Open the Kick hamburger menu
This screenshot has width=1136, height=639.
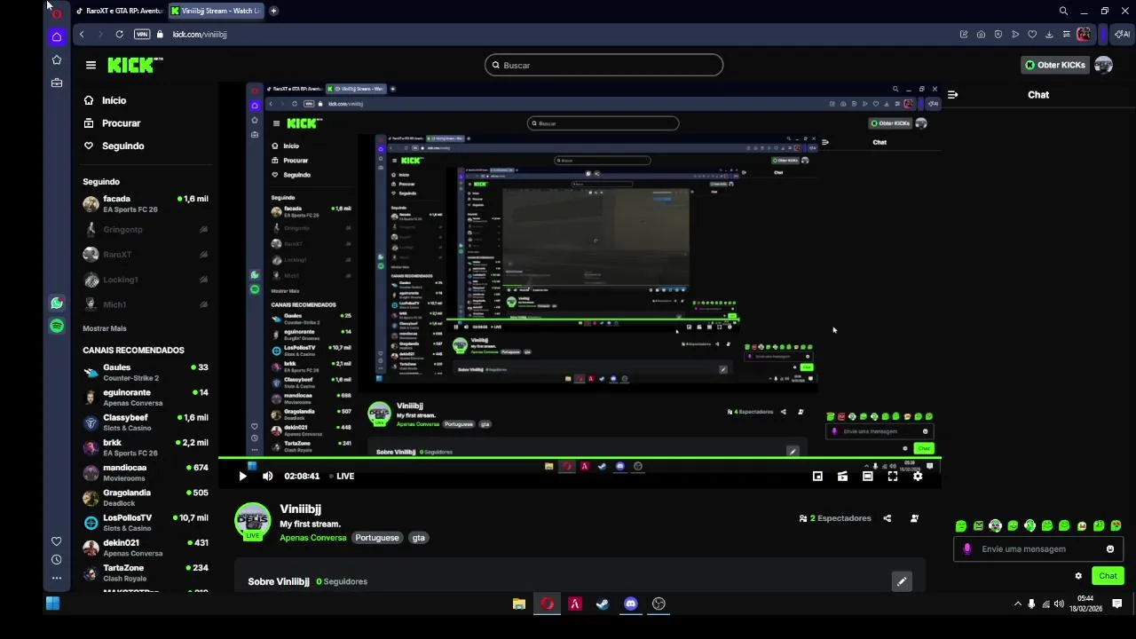[x=91, y=65]
